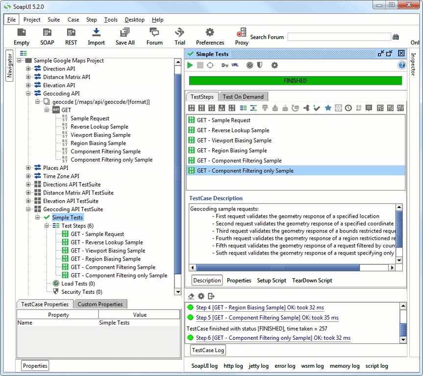423x376 pixels.
Task: Expand the Elevation API node
Action: click(x=28, y=86)
